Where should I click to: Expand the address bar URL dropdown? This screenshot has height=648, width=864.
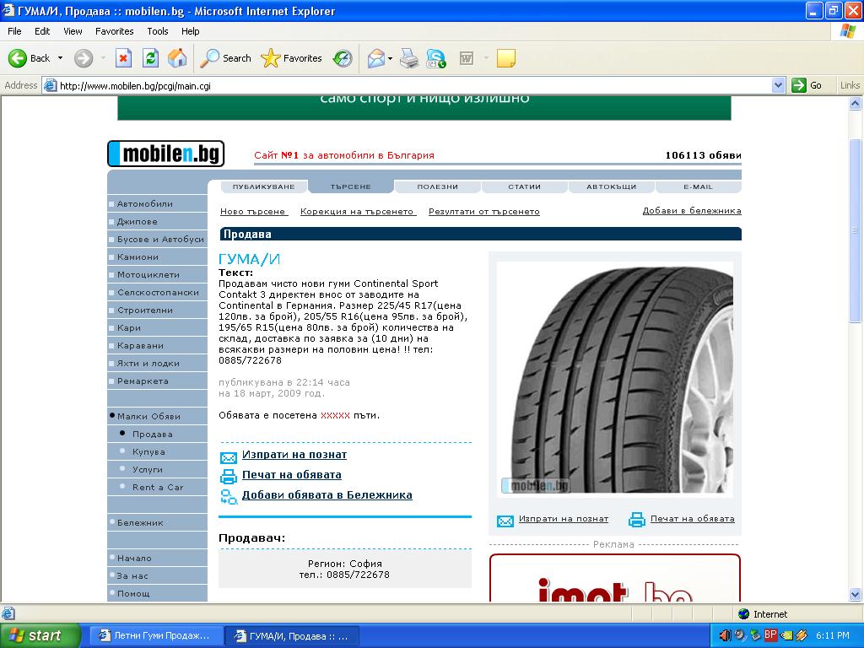(x=778, y=85)
